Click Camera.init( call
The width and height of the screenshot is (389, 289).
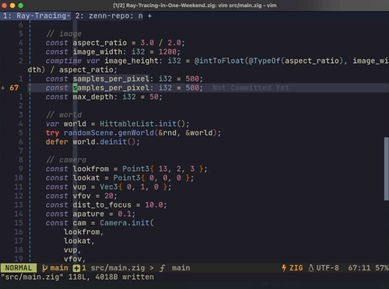(x=127, y=223)
